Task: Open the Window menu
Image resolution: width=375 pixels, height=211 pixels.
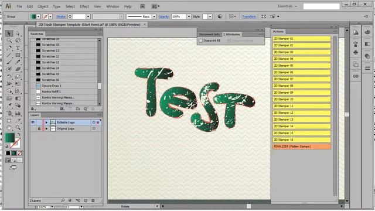Action: click(112, 6)
